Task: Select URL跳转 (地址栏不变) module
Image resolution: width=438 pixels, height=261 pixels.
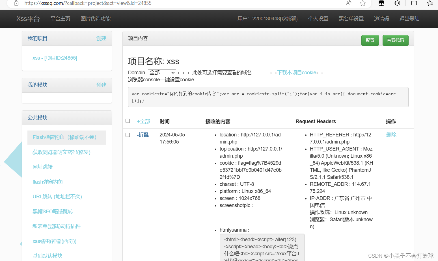Action: point(57,197)
